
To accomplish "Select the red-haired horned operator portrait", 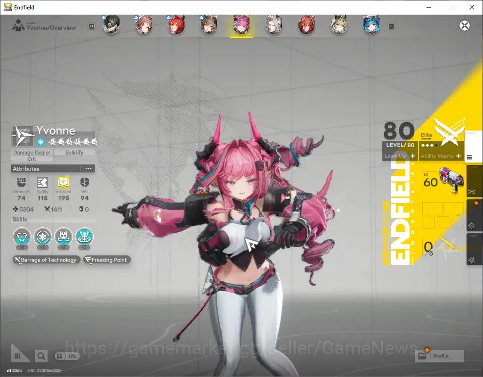I will point(176,25).
